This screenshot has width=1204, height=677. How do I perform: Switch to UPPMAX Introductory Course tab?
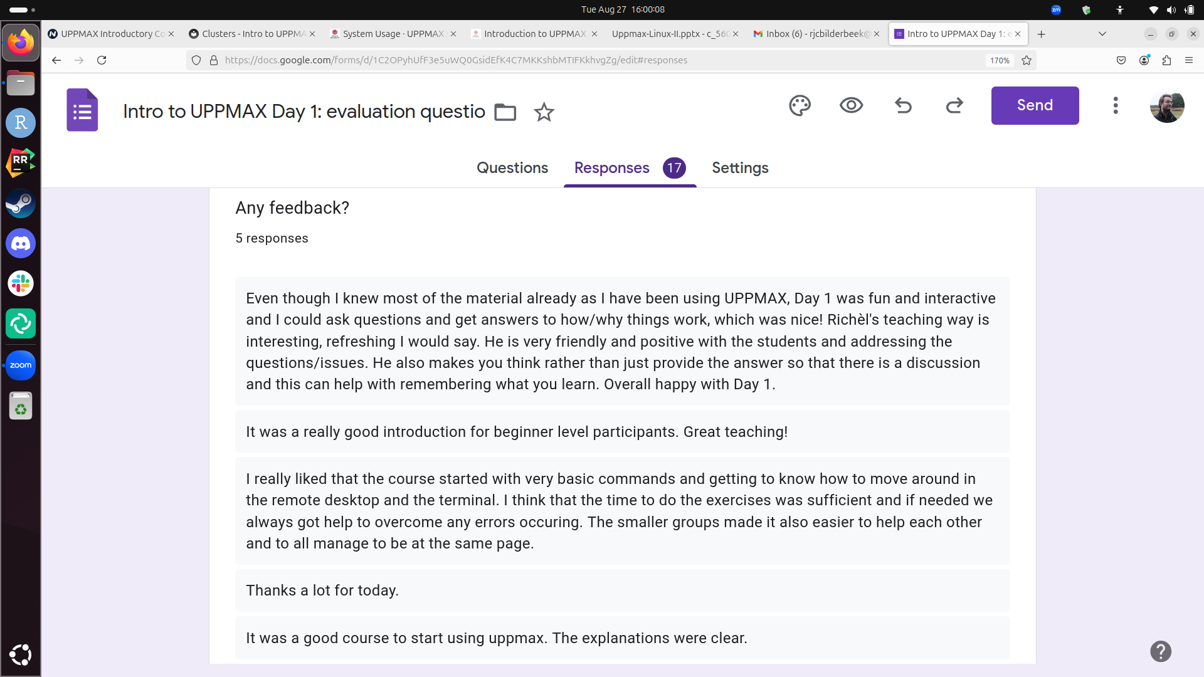pos(111,34)
